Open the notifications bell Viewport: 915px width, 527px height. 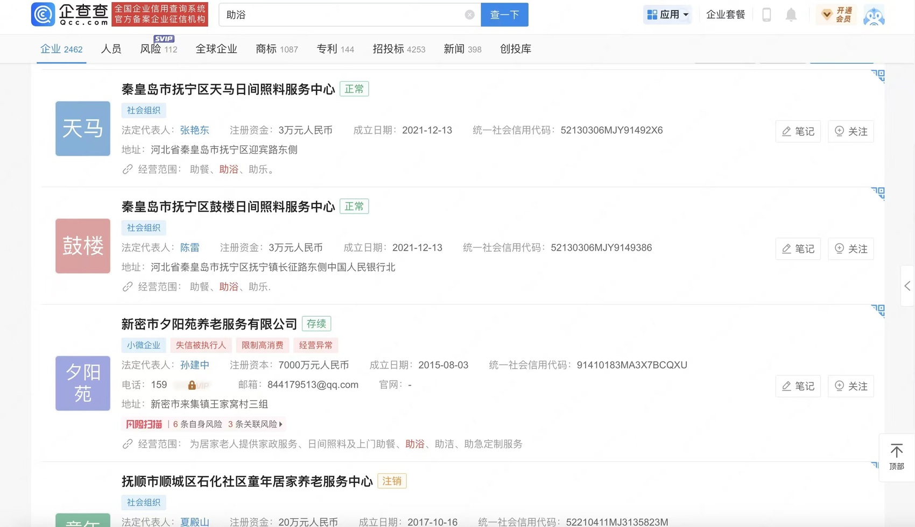(791, 15)
